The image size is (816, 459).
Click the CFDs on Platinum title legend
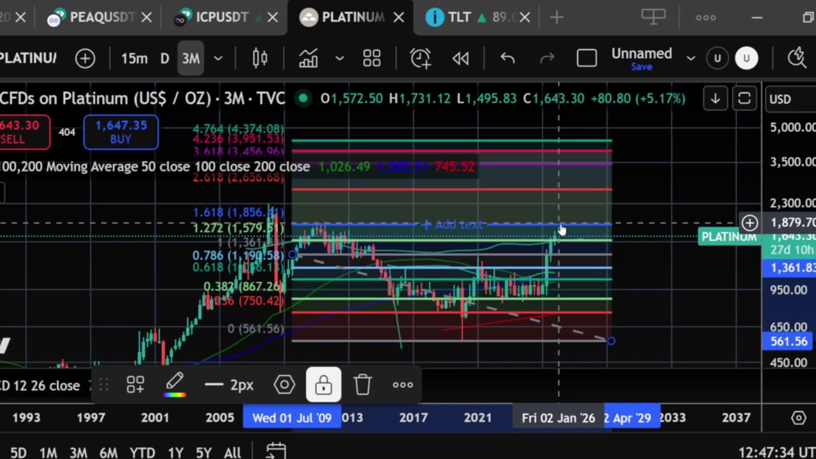click(x=143, y=99)
